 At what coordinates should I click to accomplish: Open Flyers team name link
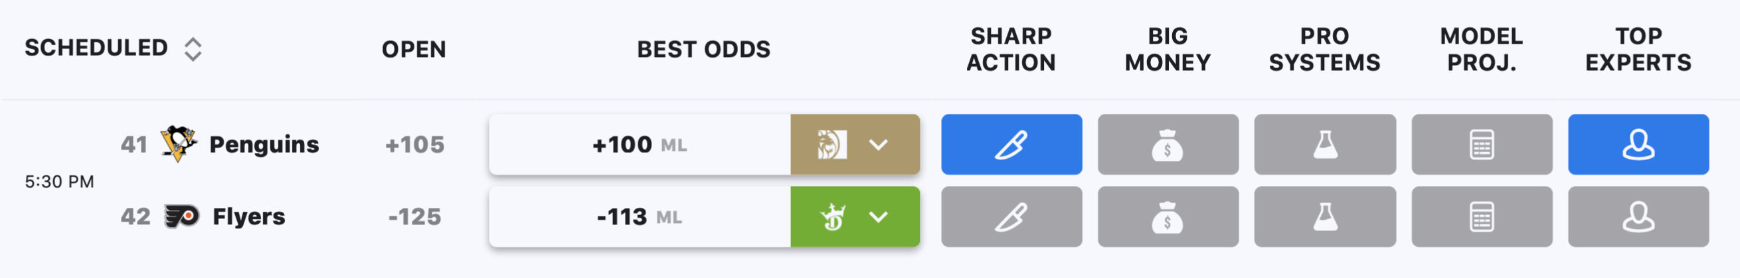click(248, 216)
